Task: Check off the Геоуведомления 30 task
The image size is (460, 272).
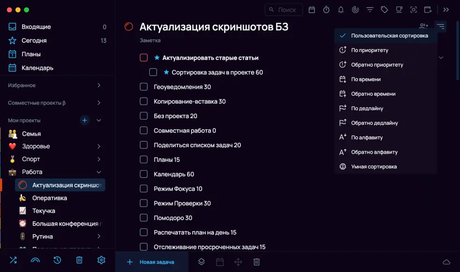Action: (144, 87)
